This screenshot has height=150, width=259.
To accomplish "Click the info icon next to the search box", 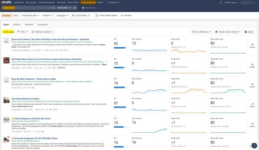I will point(54,8).
